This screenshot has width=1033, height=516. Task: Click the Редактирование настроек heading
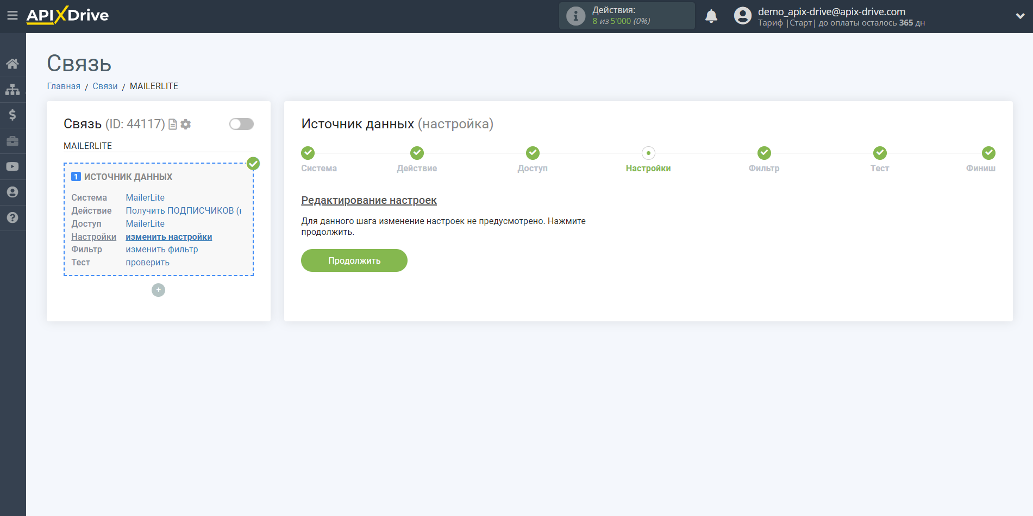(369, 200)
